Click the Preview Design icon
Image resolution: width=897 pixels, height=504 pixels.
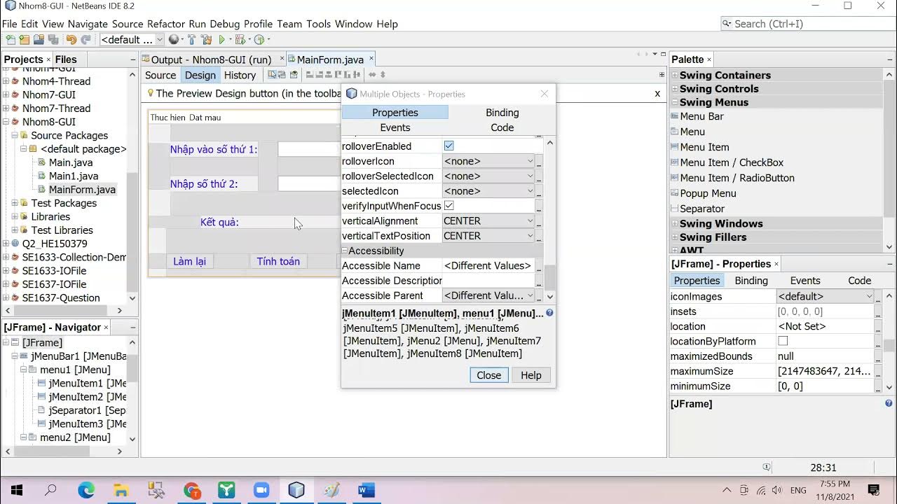coord(294,74)
